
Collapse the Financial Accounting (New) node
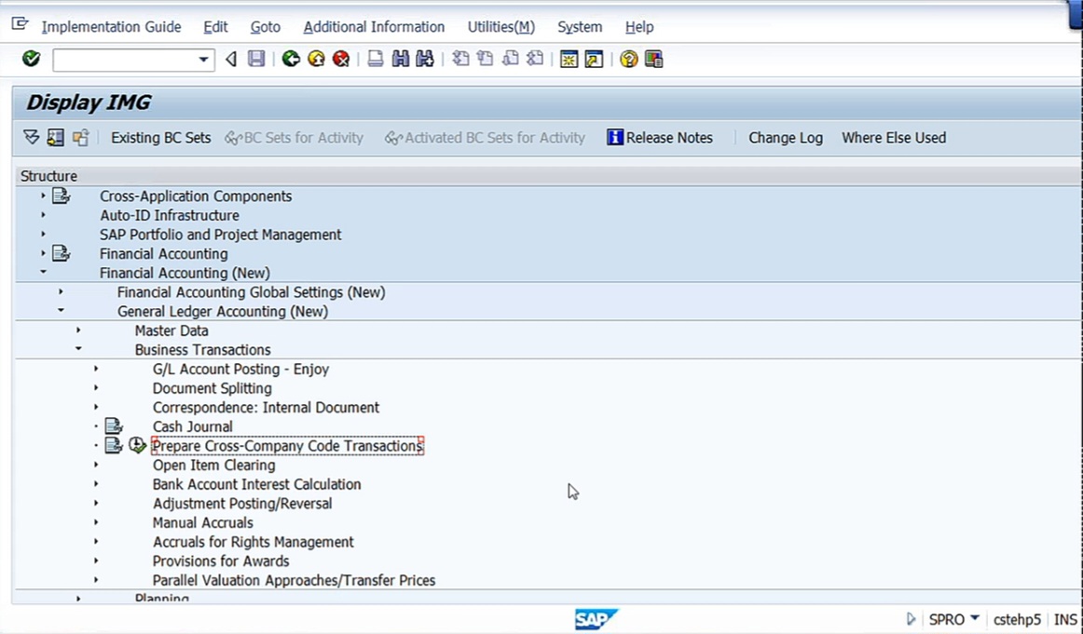click(43, 273)
